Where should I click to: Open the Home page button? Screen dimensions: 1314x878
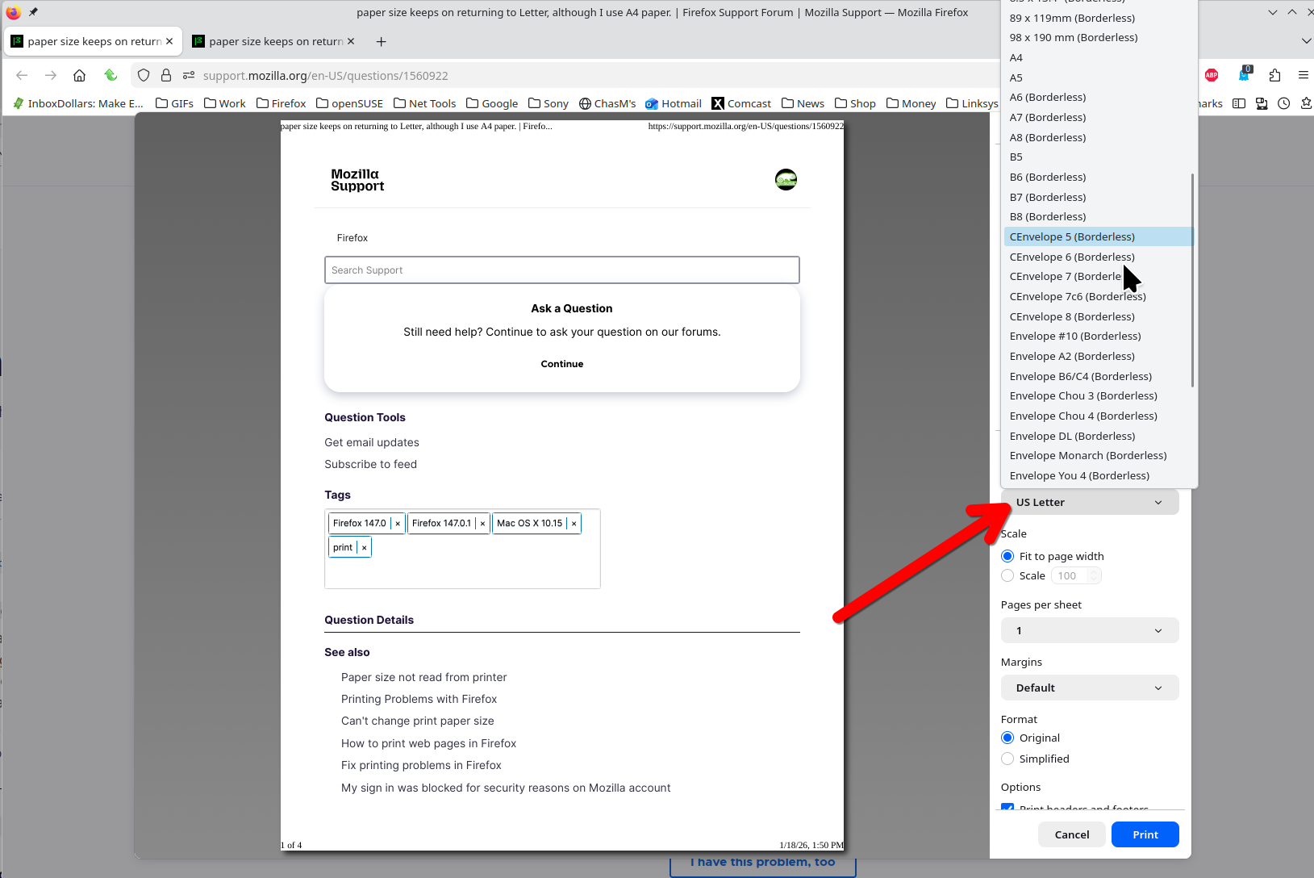(x=79, y=75)
